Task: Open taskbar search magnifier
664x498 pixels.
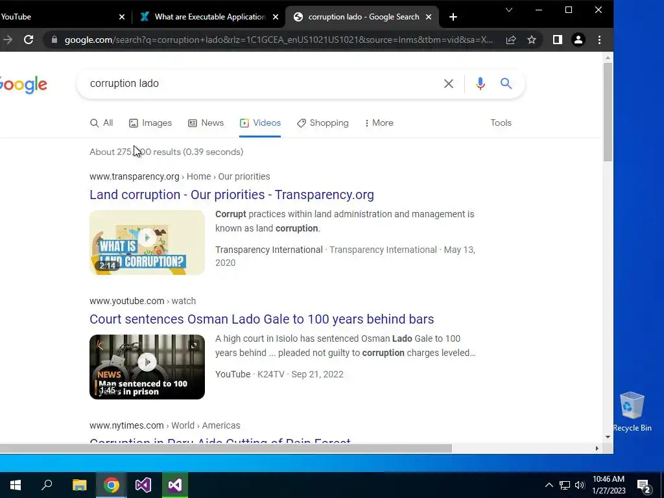Action: point(47,485)
